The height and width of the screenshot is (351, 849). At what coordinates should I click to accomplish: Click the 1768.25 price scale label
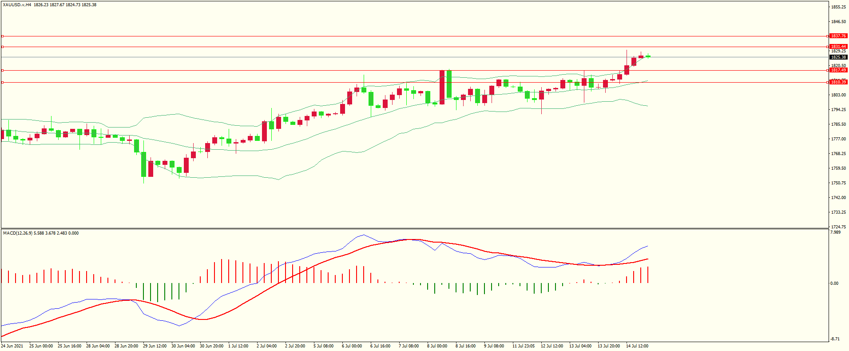click(838, 154)
